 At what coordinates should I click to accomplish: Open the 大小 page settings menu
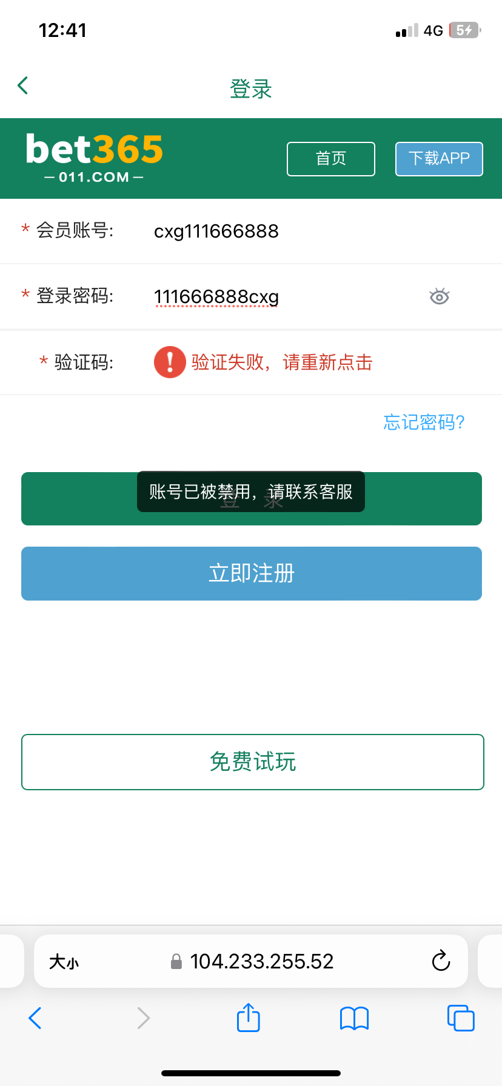click(64, 961)
